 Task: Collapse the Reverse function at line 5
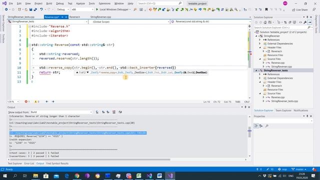pyautogui.click(x=30, y=44)
